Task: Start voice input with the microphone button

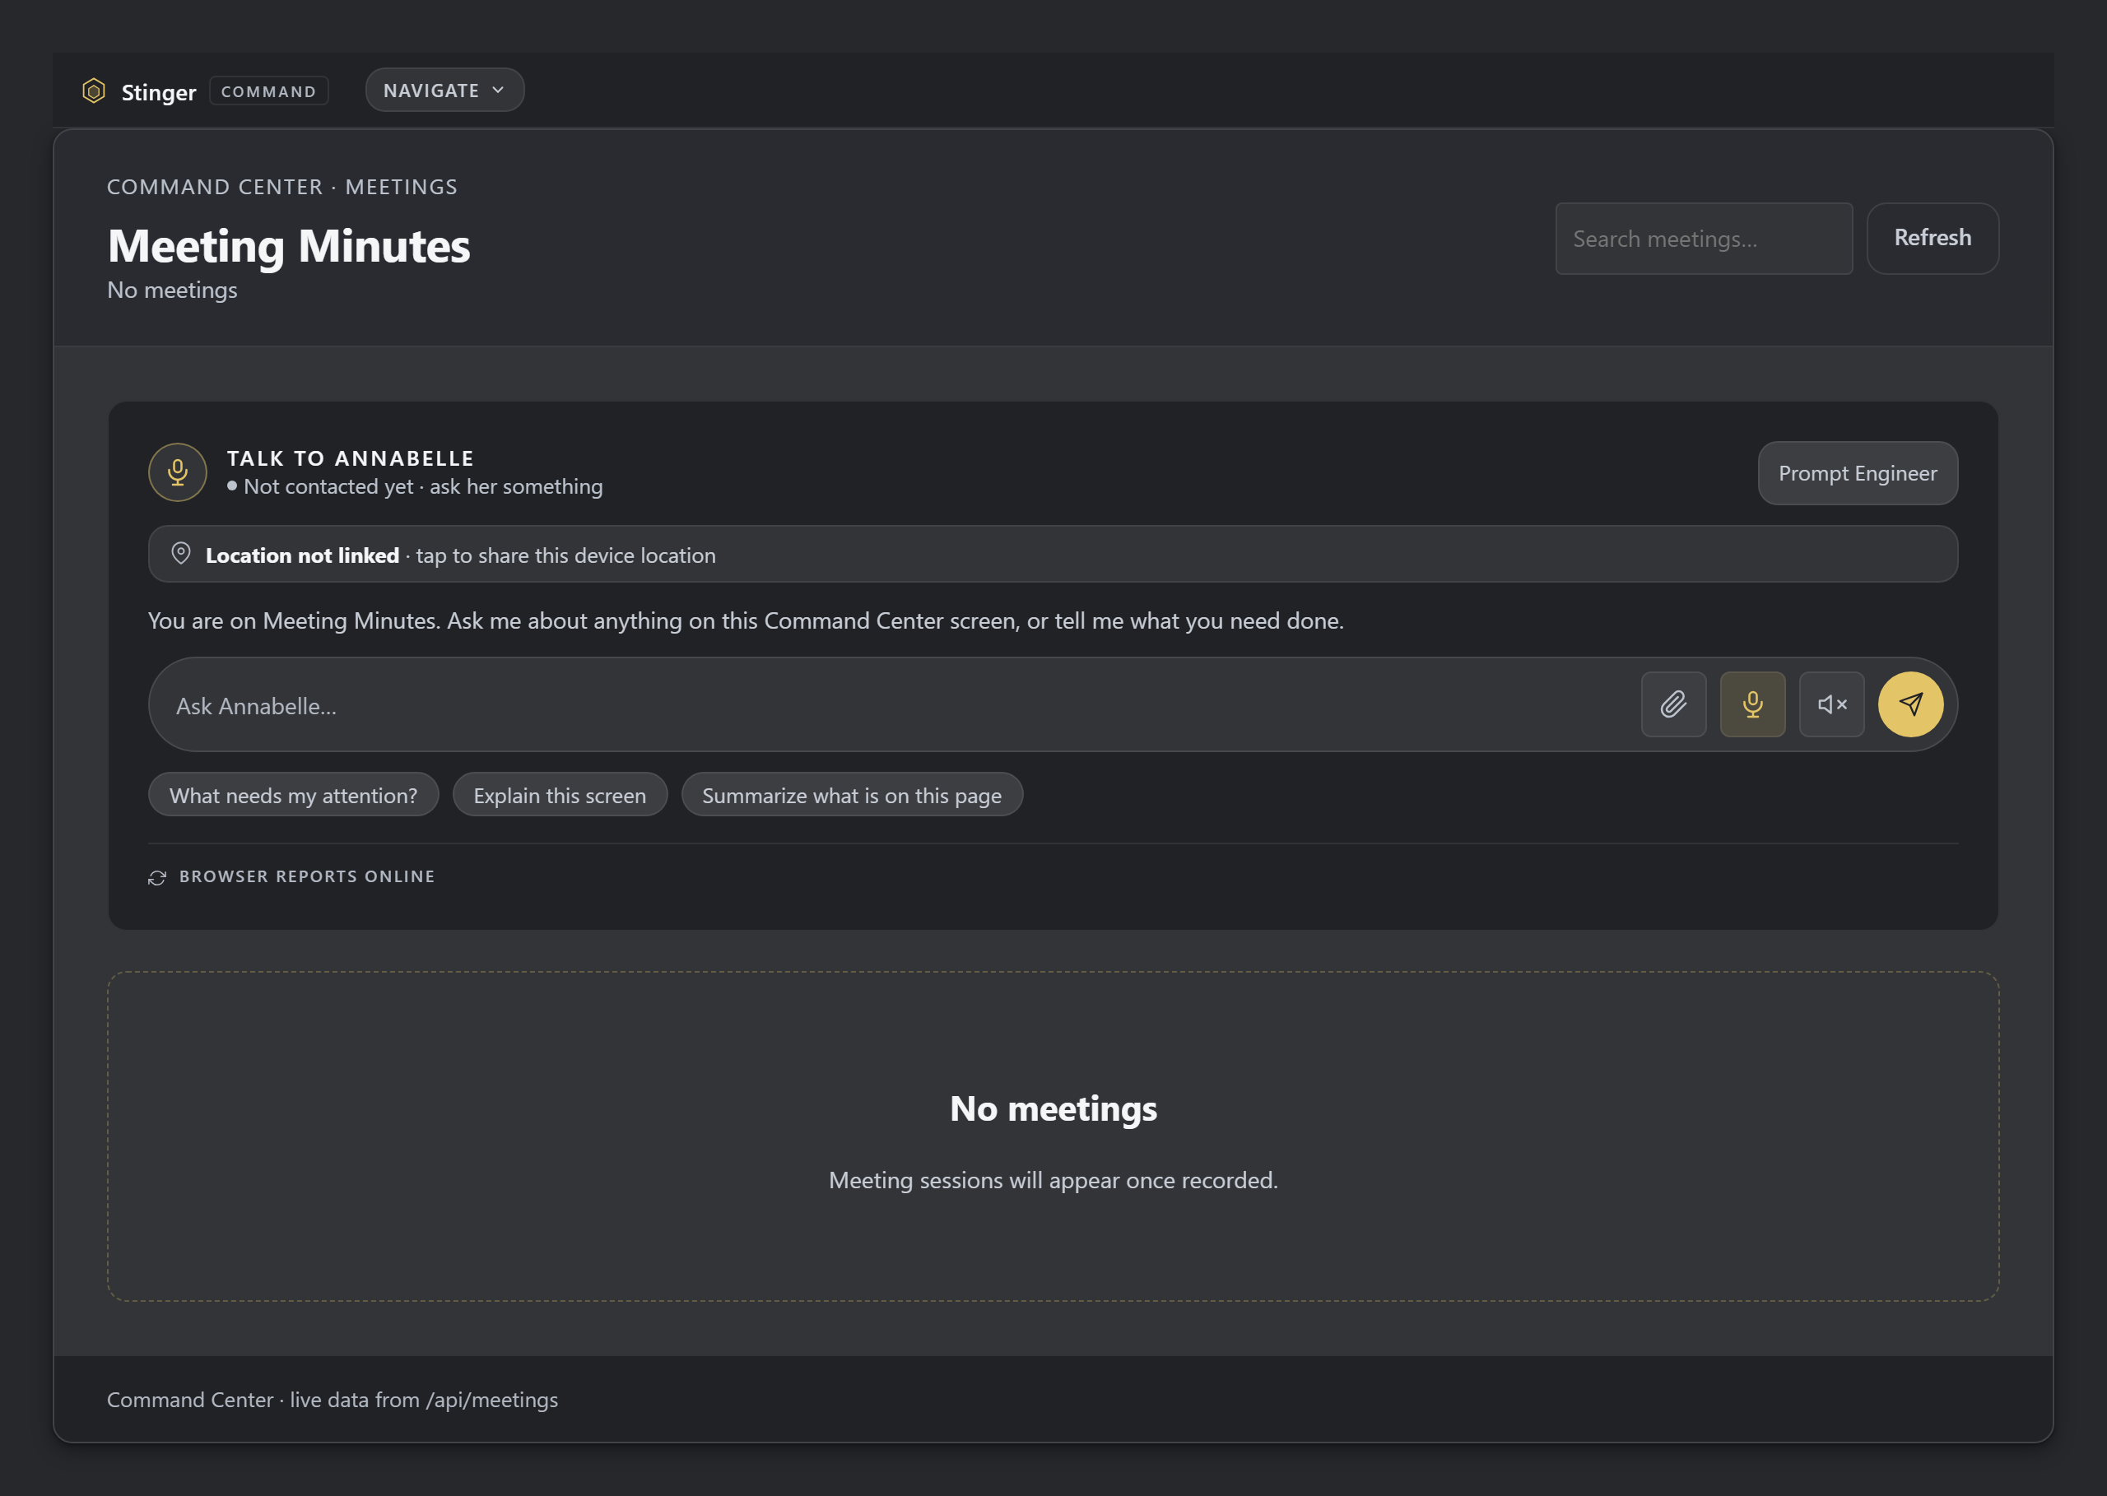Action: click(x=1752, y=704)
